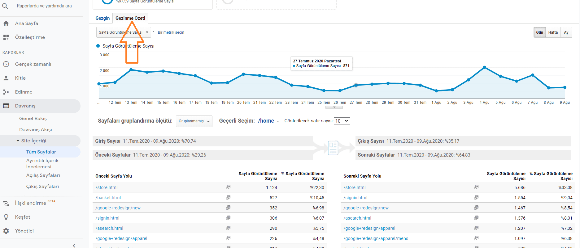Collapse the sidebar with bottom chevron
This screenshot has width=580, height=248.
pos(74,246)
